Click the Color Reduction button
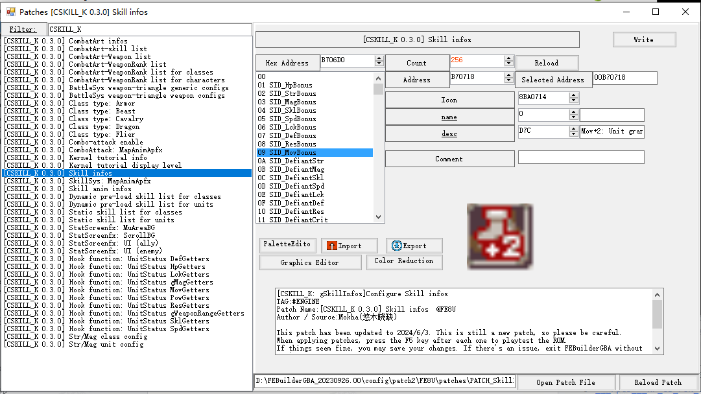The width and height of the screenshot is (701, 394). point(403,261)
